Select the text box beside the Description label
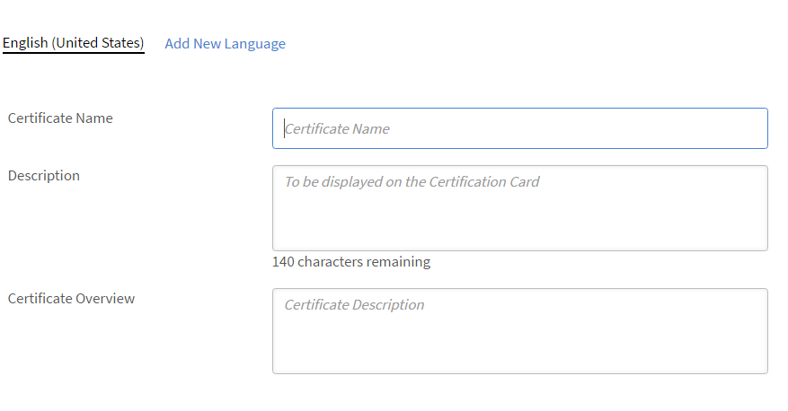Image resolution: width=788 pixels, height=411 pixels. point(520,208)
